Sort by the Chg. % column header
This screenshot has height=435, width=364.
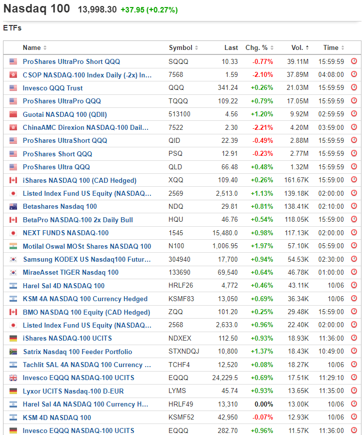pos(256,48)
